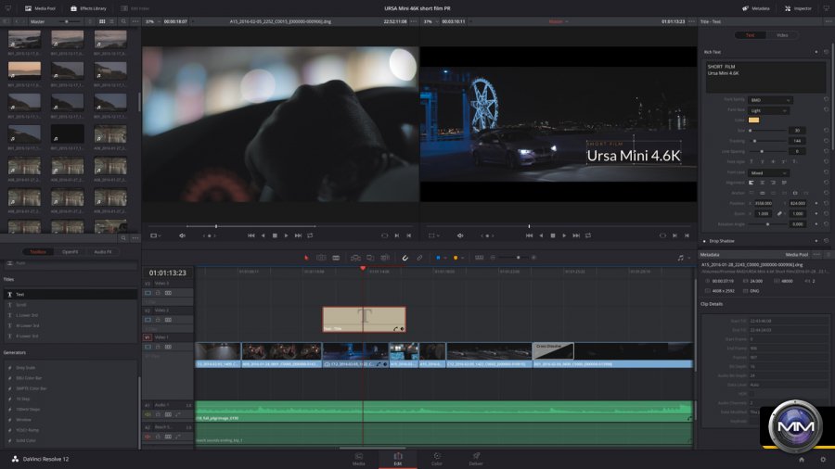835x469 pixels.
Task: Show the Inspector panel
Action: click(798, 8)
